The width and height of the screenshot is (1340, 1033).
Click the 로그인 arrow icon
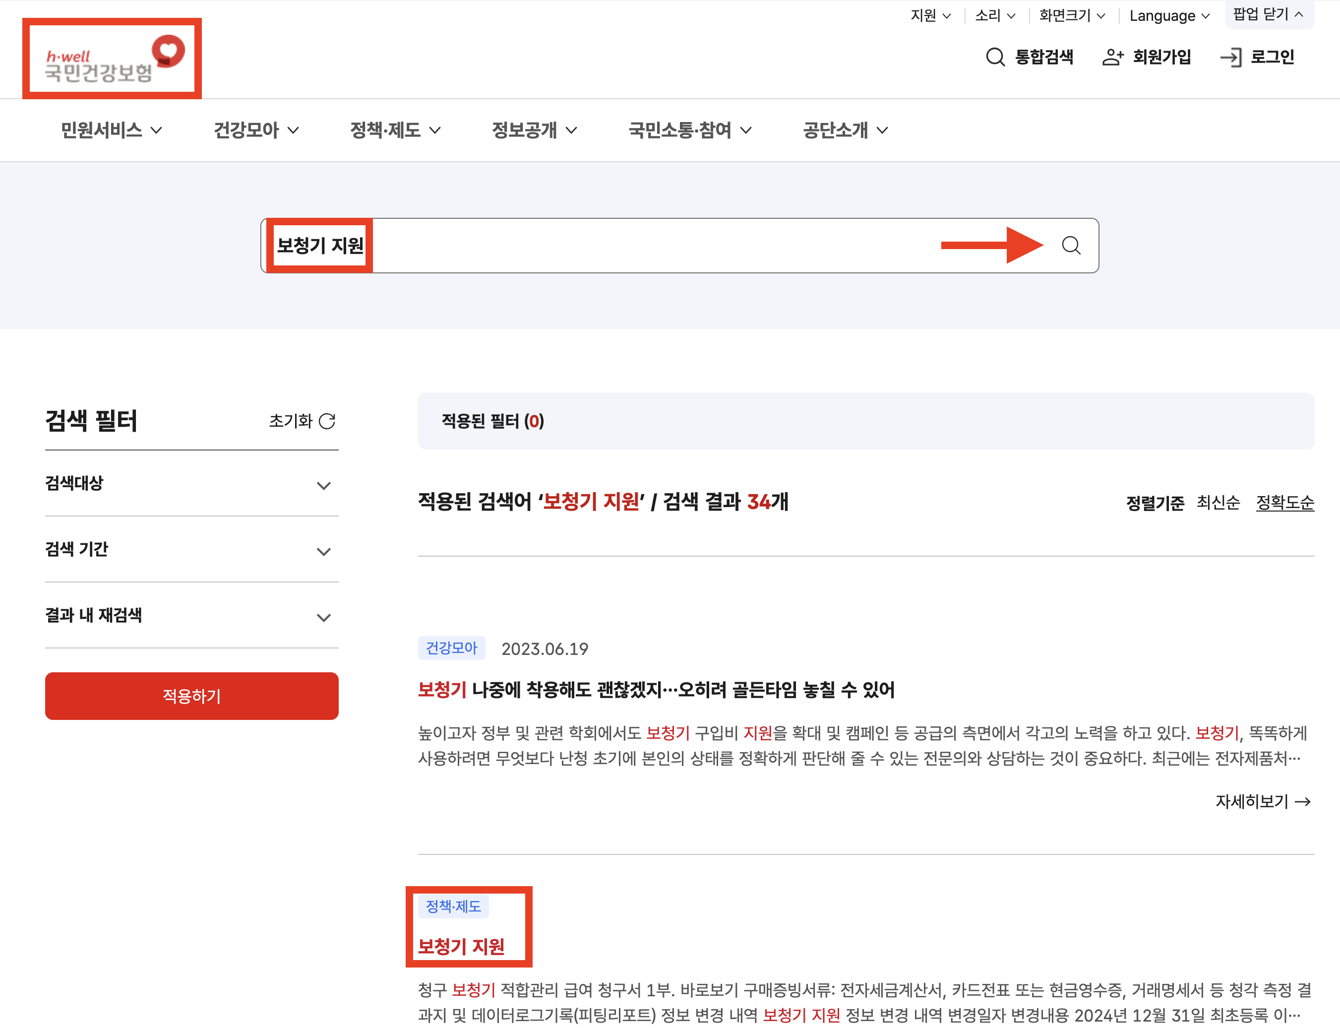(x=1231, y=57)
